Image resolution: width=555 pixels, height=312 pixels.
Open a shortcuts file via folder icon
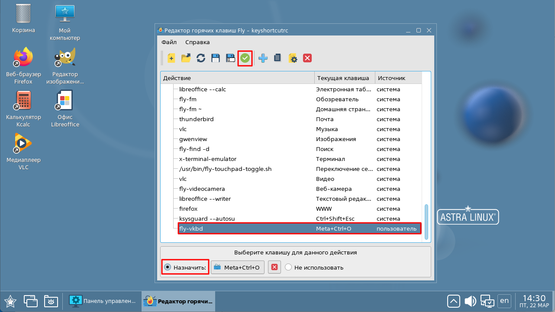(x=186, y=58)
